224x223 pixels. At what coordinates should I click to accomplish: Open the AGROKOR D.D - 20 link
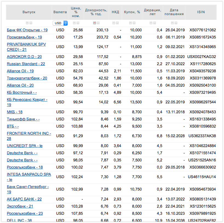(x=24, y=57)
